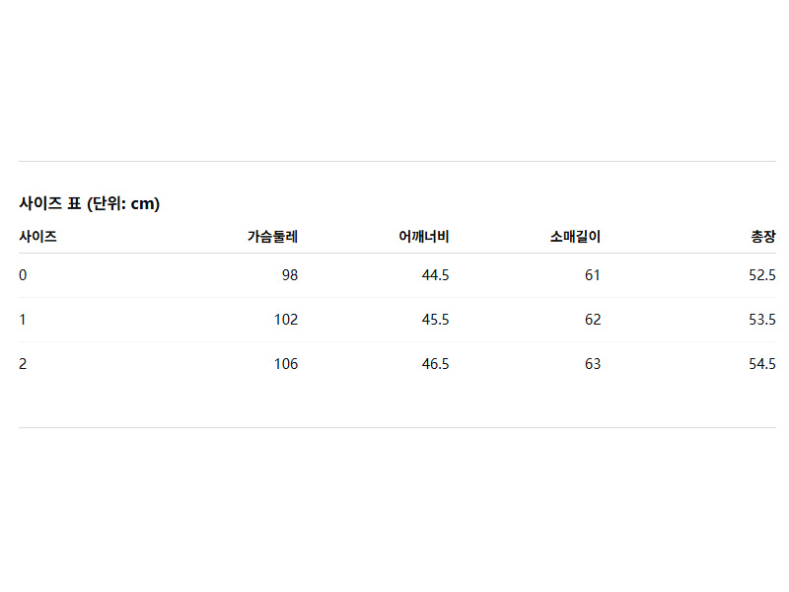This screenshot has width=789, height=592.
Task: Select the 가슴둘레 column header
Action: click(272, 237)
